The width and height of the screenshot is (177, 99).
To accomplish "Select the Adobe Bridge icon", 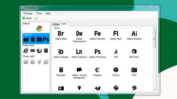I will tap(61, 34).
